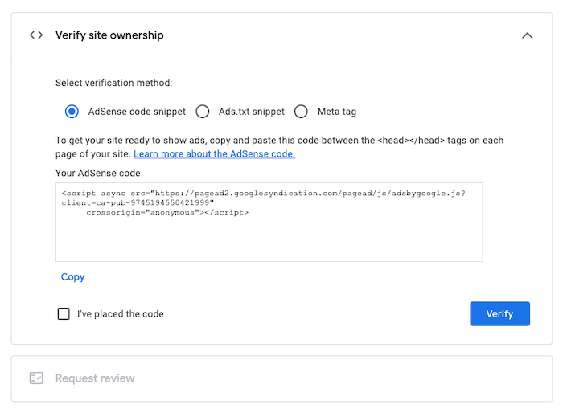Select the AdSense code snippet radio button

click(x=72, y=112)
